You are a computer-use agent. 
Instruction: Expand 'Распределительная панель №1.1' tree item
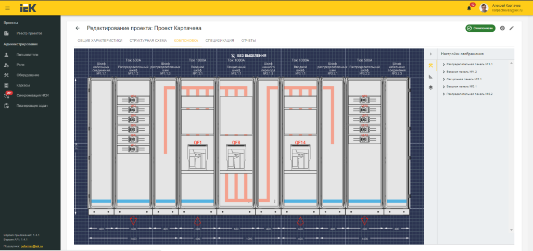point(443,64)
